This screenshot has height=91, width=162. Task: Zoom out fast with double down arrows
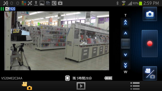coord(126,65)
